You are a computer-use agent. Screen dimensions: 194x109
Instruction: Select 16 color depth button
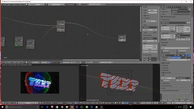[x=186, y=58]
